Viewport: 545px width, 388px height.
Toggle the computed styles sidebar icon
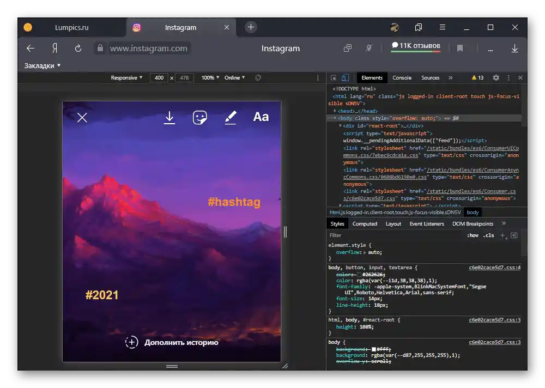(514, 235)
